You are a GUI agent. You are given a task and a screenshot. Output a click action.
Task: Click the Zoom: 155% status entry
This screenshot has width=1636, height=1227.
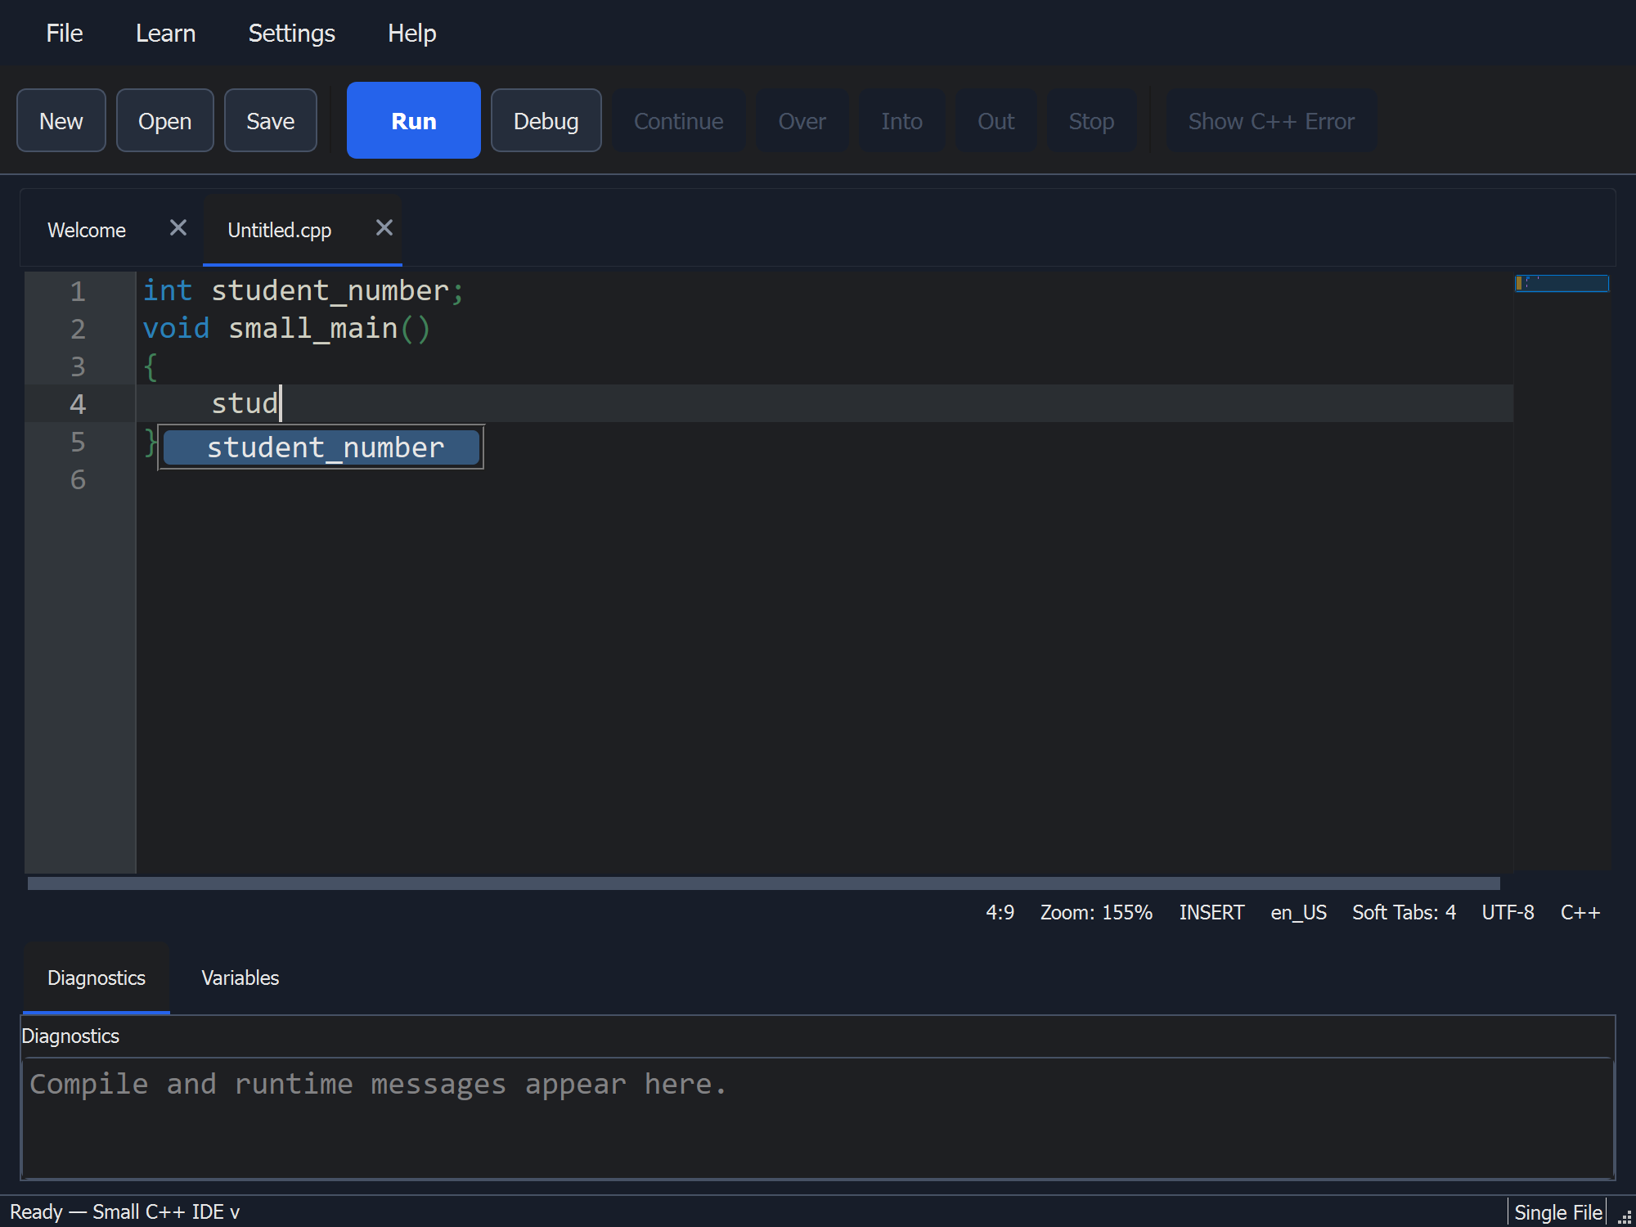1096,912
